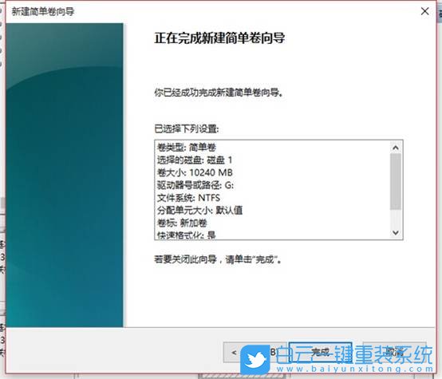This screenshot has height=379, width=442.
Task: Select the line 文件系统: NTFS
Action: [188, 198]
